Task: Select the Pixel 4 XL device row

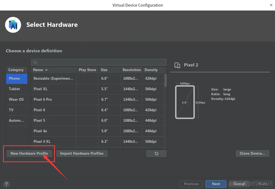Action: 97,142
